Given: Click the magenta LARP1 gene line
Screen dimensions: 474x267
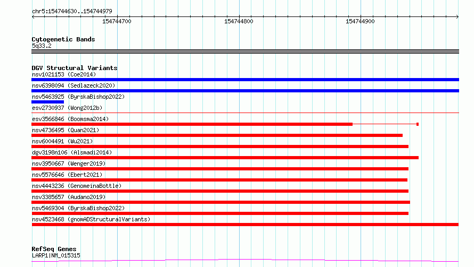Looking at the screenshot, I should point(245,261).
